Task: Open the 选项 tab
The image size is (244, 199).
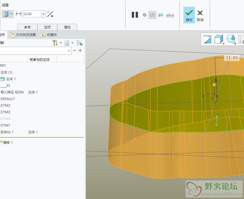Action: (47, 27)
